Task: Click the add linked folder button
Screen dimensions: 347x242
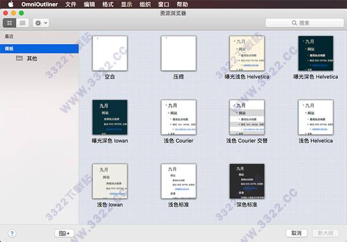Action: point(64,233)
